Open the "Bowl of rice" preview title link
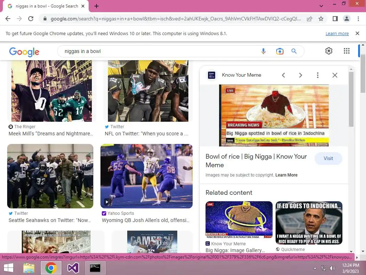366x275 pixels. [256, 161]
